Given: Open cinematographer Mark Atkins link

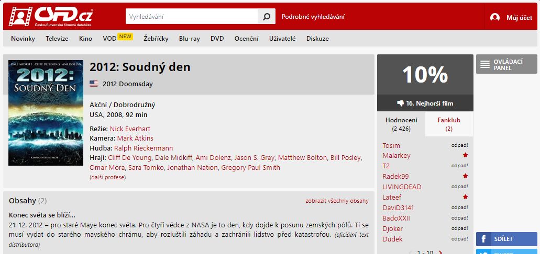Looking at the screenshot, I should click(135, 138).
